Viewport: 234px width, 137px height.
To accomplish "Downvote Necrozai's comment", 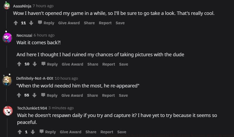I will 35,64.
